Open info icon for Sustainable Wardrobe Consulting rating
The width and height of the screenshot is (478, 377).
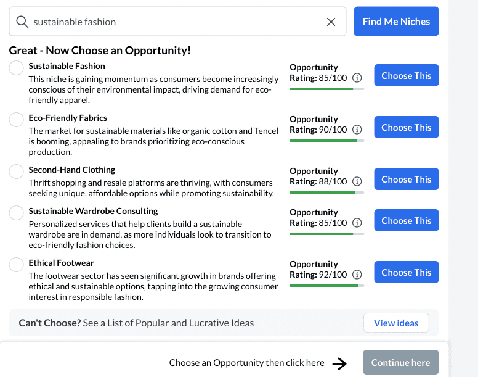[357, 223]
